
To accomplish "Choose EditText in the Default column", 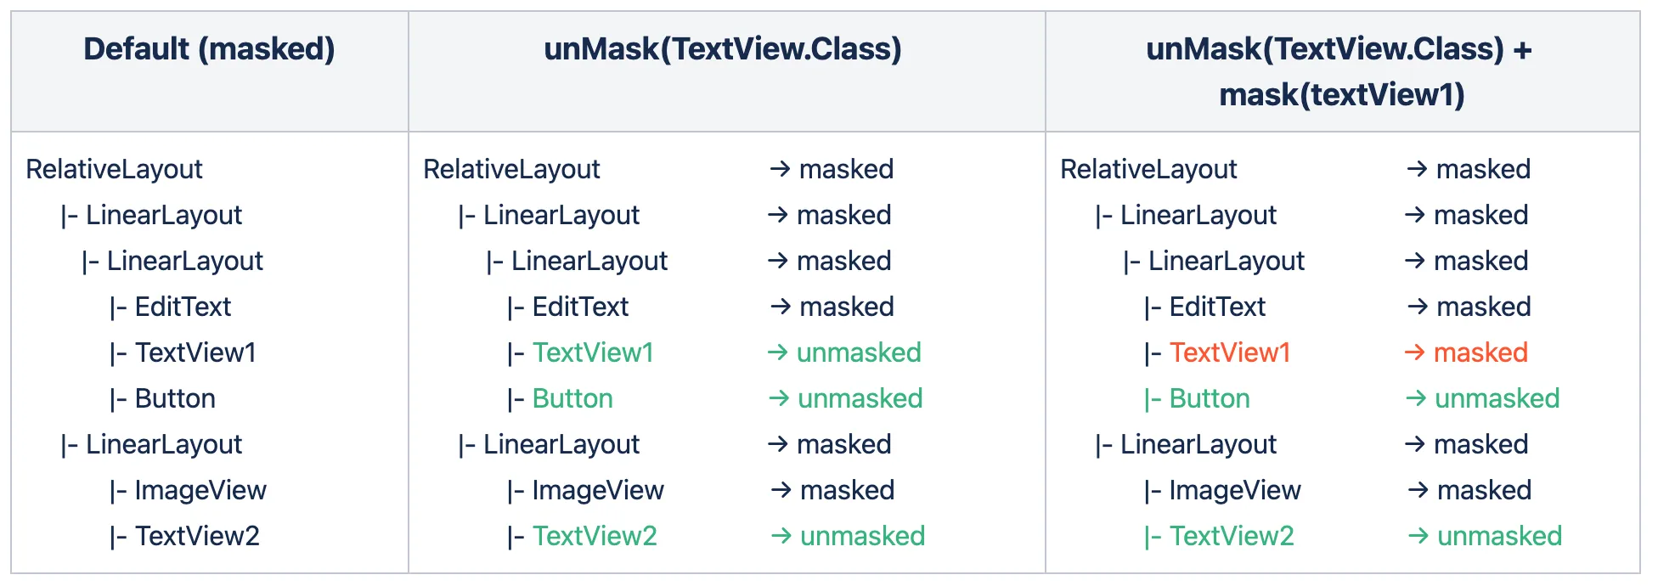I will (183, 307).
